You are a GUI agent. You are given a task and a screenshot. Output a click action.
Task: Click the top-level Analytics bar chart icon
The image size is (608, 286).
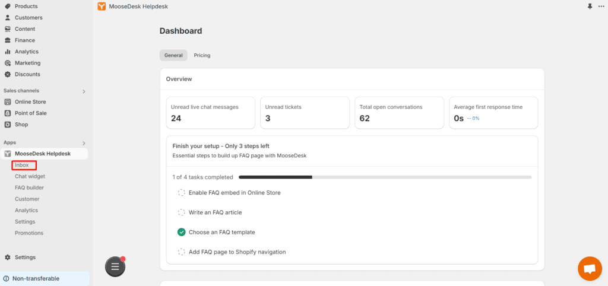[7, 52]
